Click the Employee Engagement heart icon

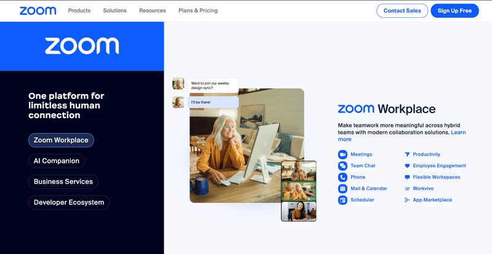[407, 166]
